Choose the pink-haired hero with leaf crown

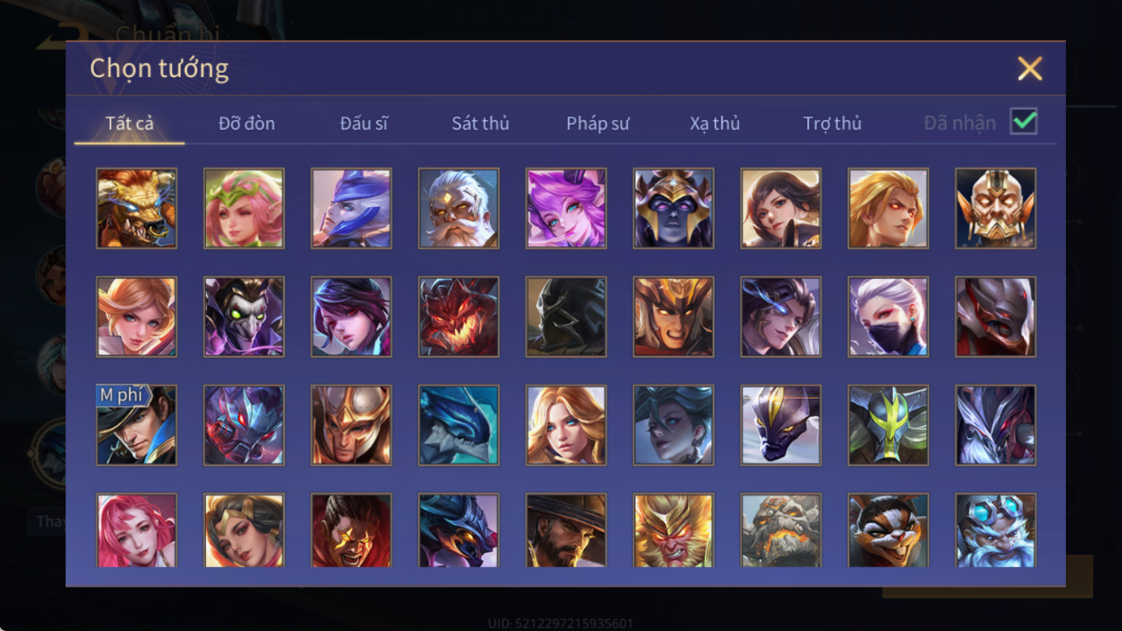tap(244, 208)
